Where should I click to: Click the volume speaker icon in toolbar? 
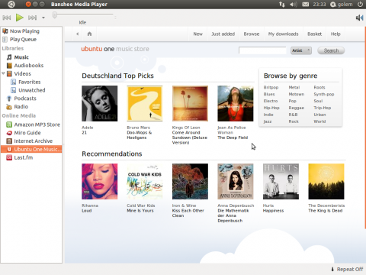pyautogui.click(x=359, y=18)
